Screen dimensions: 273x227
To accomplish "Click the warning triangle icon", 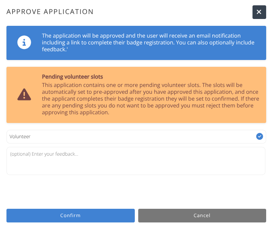I will coord(24,95).
